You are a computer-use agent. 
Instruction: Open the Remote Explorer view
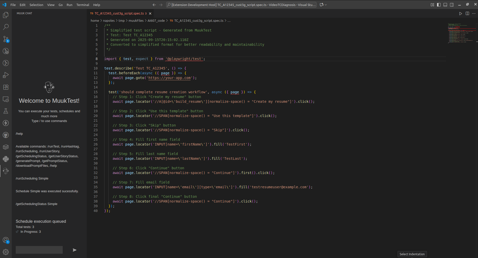[6, 99]
